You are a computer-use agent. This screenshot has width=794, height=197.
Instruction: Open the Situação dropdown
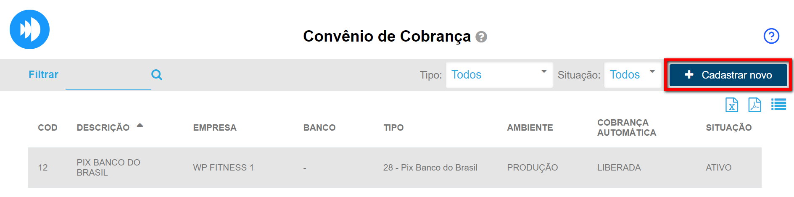(633, 75)
